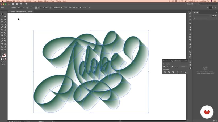Select the Scale tool

coord(5,30)
